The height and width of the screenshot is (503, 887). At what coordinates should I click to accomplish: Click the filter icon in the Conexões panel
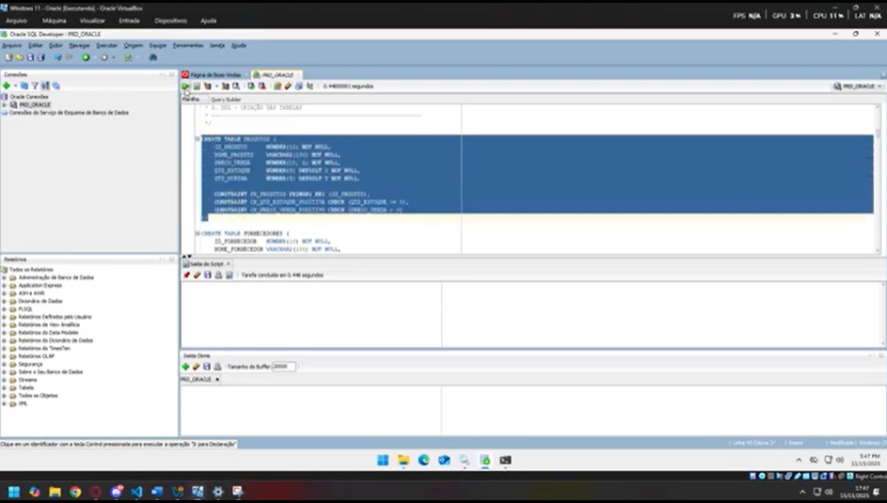[x=35, y=86]
